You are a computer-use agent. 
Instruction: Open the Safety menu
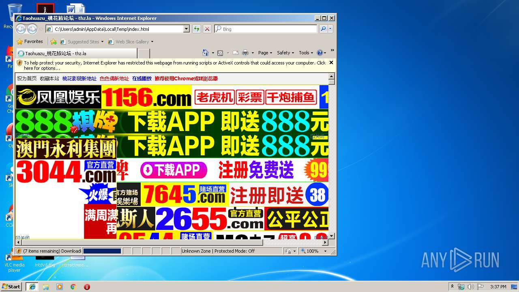point(285,53)
